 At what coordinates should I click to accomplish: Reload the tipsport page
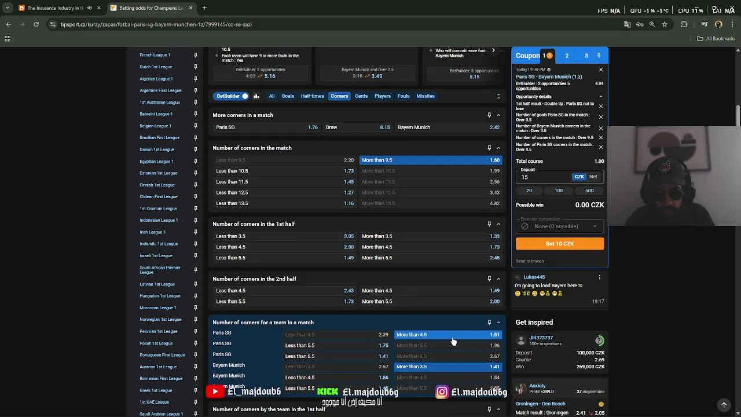tap(36, 24)
